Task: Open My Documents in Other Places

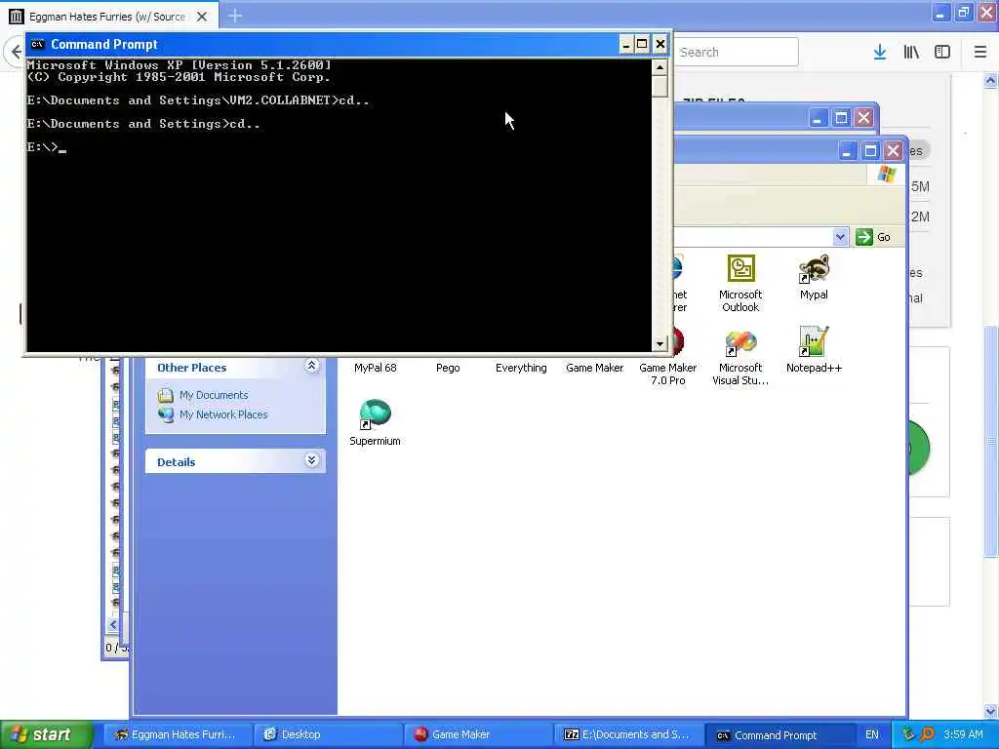Action: coord(214,395)
